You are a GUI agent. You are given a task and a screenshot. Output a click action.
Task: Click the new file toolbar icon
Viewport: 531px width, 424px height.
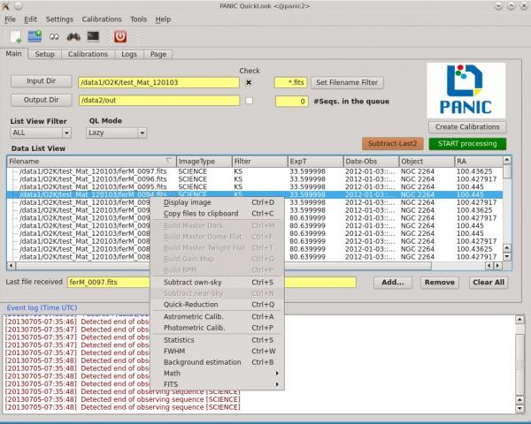pos(15,36)
